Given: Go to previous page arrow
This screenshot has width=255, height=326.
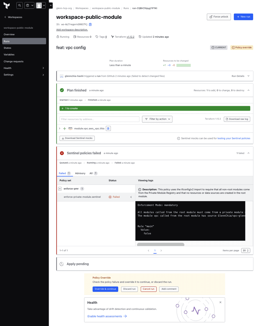Looking at the screenshot, I should 148,251.
